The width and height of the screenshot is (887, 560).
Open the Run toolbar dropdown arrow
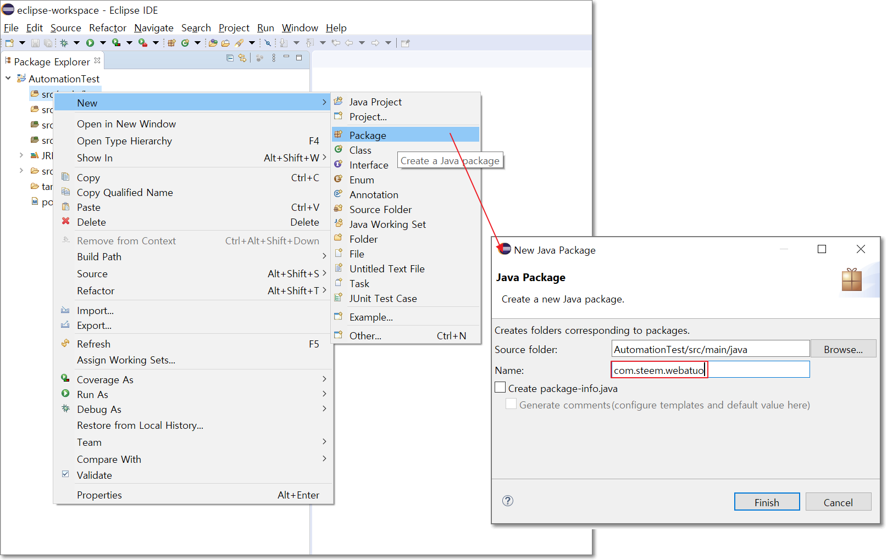(103, 43)
